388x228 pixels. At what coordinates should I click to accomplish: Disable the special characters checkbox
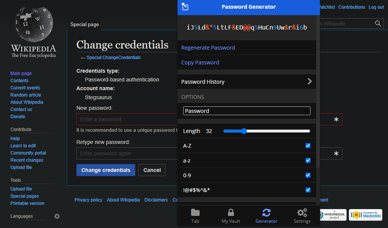[x=308, y=190]
